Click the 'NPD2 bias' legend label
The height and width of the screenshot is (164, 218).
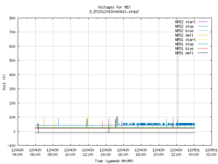[x=184, y=31]
